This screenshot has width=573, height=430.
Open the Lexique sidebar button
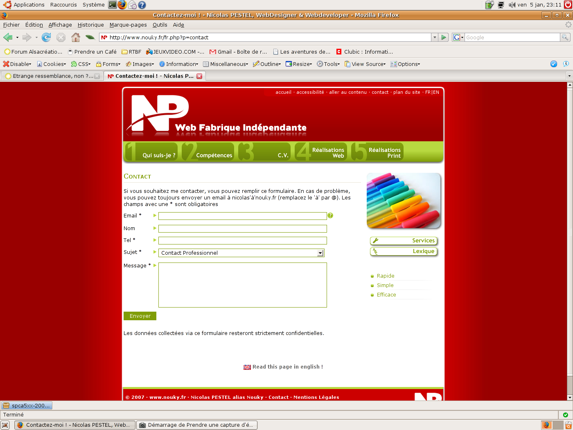[x=404, y=251]
